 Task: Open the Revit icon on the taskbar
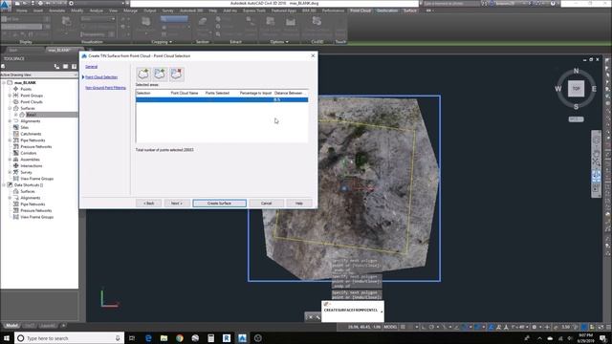point(227,338)
